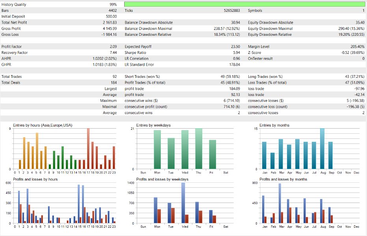Select the Gross Profit value 4 145.99
Viewport: 367px width, 236px height.
[110, 28]
